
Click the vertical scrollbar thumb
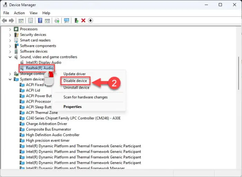239,73
